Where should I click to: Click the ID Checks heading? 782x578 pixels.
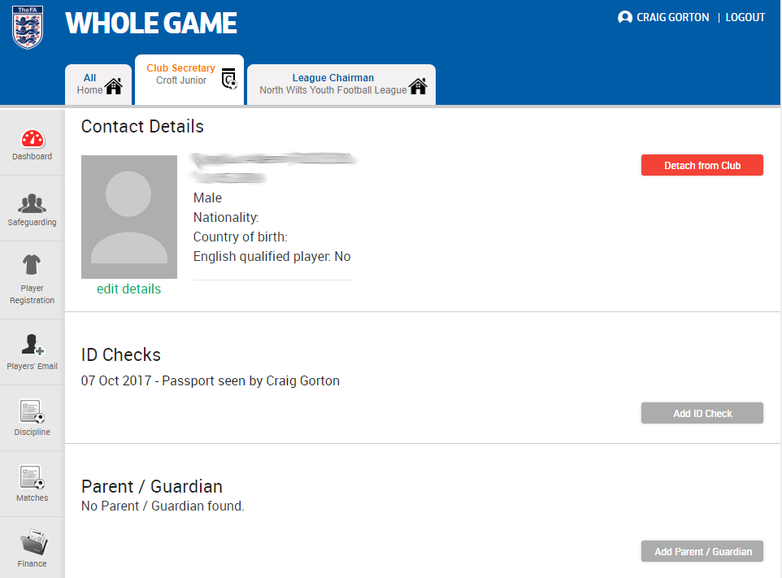point(120,354)
